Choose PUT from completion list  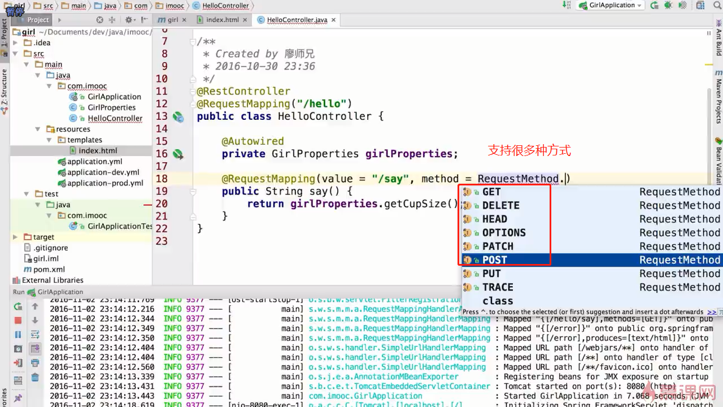tap(592, 274)
